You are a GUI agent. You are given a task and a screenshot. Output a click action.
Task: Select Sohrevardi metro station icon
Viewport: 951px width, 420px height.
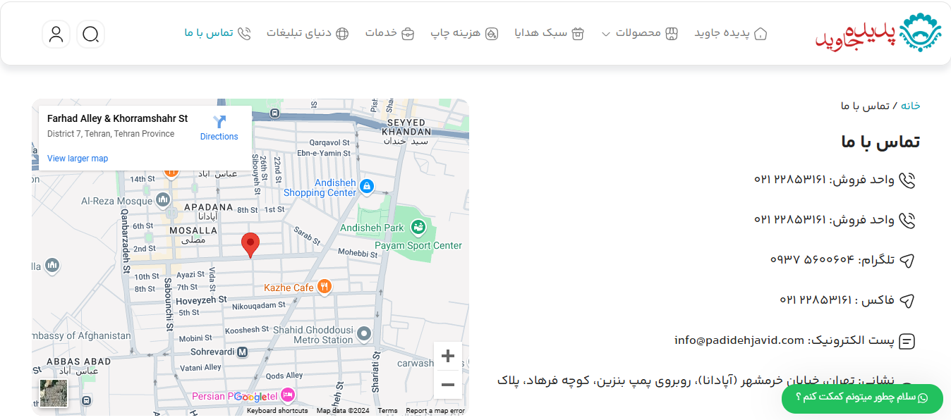click(242, 352)
